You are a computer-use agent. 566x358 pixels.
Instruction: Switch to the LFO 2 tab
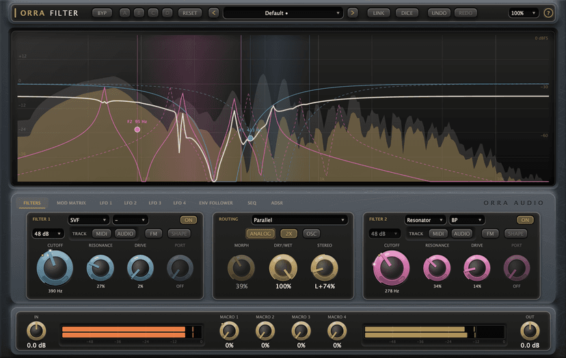131,203
